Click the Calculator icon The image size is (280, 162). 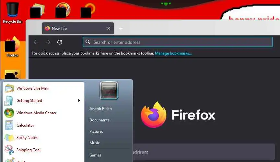9,125
